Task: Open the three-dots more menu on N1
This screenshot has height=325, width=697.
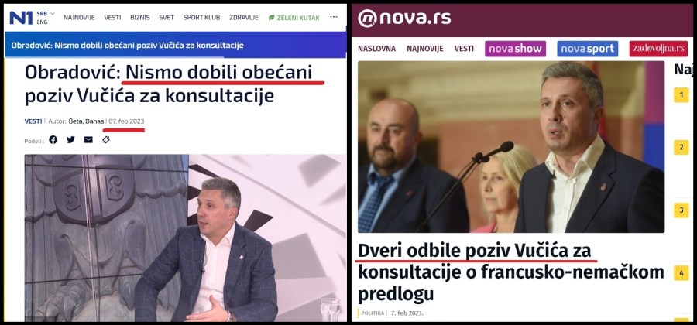Action: pyautogui.click(x=334, y=17)
